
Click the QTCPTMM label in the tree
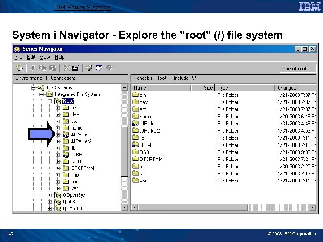[83, 168]
